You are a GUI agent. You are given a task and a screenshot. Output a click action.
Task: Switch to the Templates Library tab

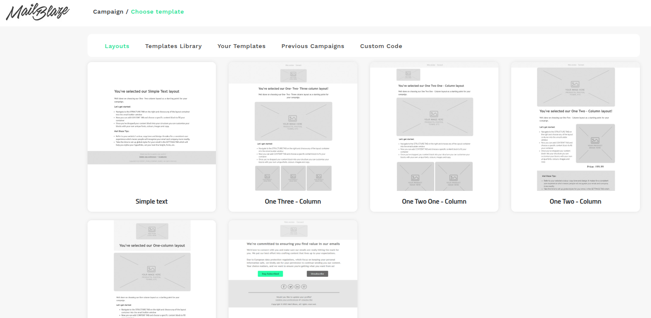173,46
